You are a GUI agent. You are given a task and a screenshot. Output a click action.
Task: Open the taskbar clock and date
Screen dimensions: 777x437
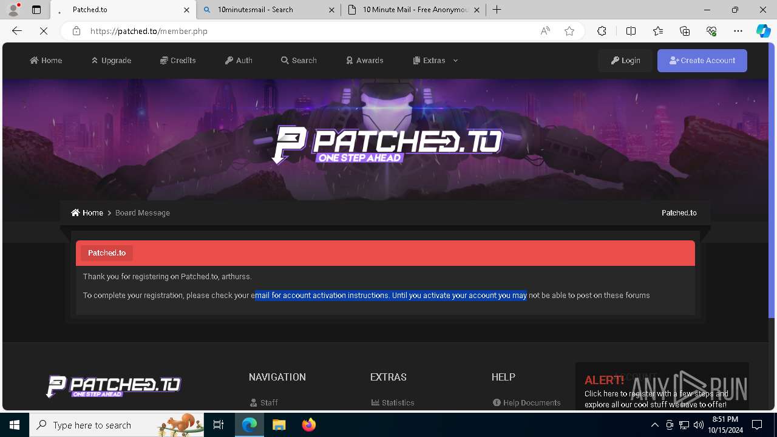[725, 425]
